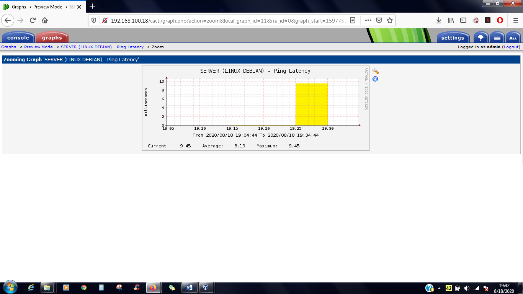This screenshot has width=523, height=294.
Task: Click the tray help question mark icon
Action: 430,288
